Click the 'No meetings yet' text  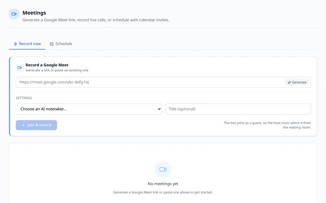coord(163,184)
